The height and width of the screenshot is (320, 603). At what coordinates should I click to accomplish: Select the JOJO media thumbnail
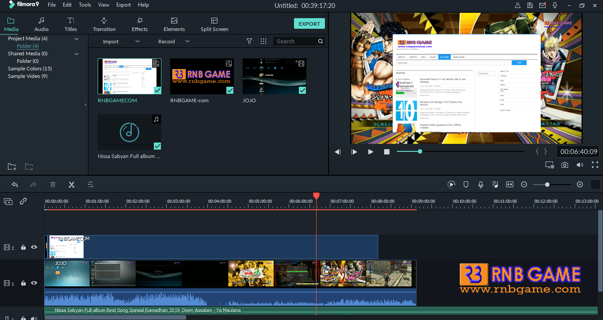click(x=275, y=76)
